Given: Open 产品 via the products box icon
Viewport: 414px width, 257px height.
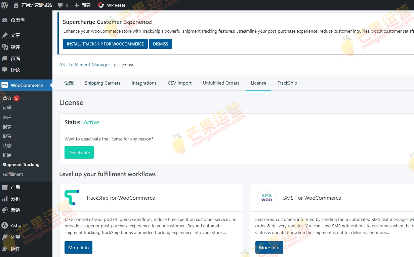Looking at the screenshot, I should (5, 187).
